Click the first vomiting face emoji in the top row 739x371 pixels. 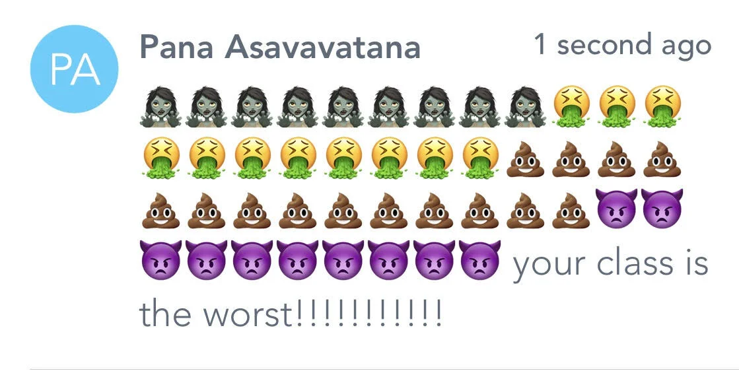point(571,107)
